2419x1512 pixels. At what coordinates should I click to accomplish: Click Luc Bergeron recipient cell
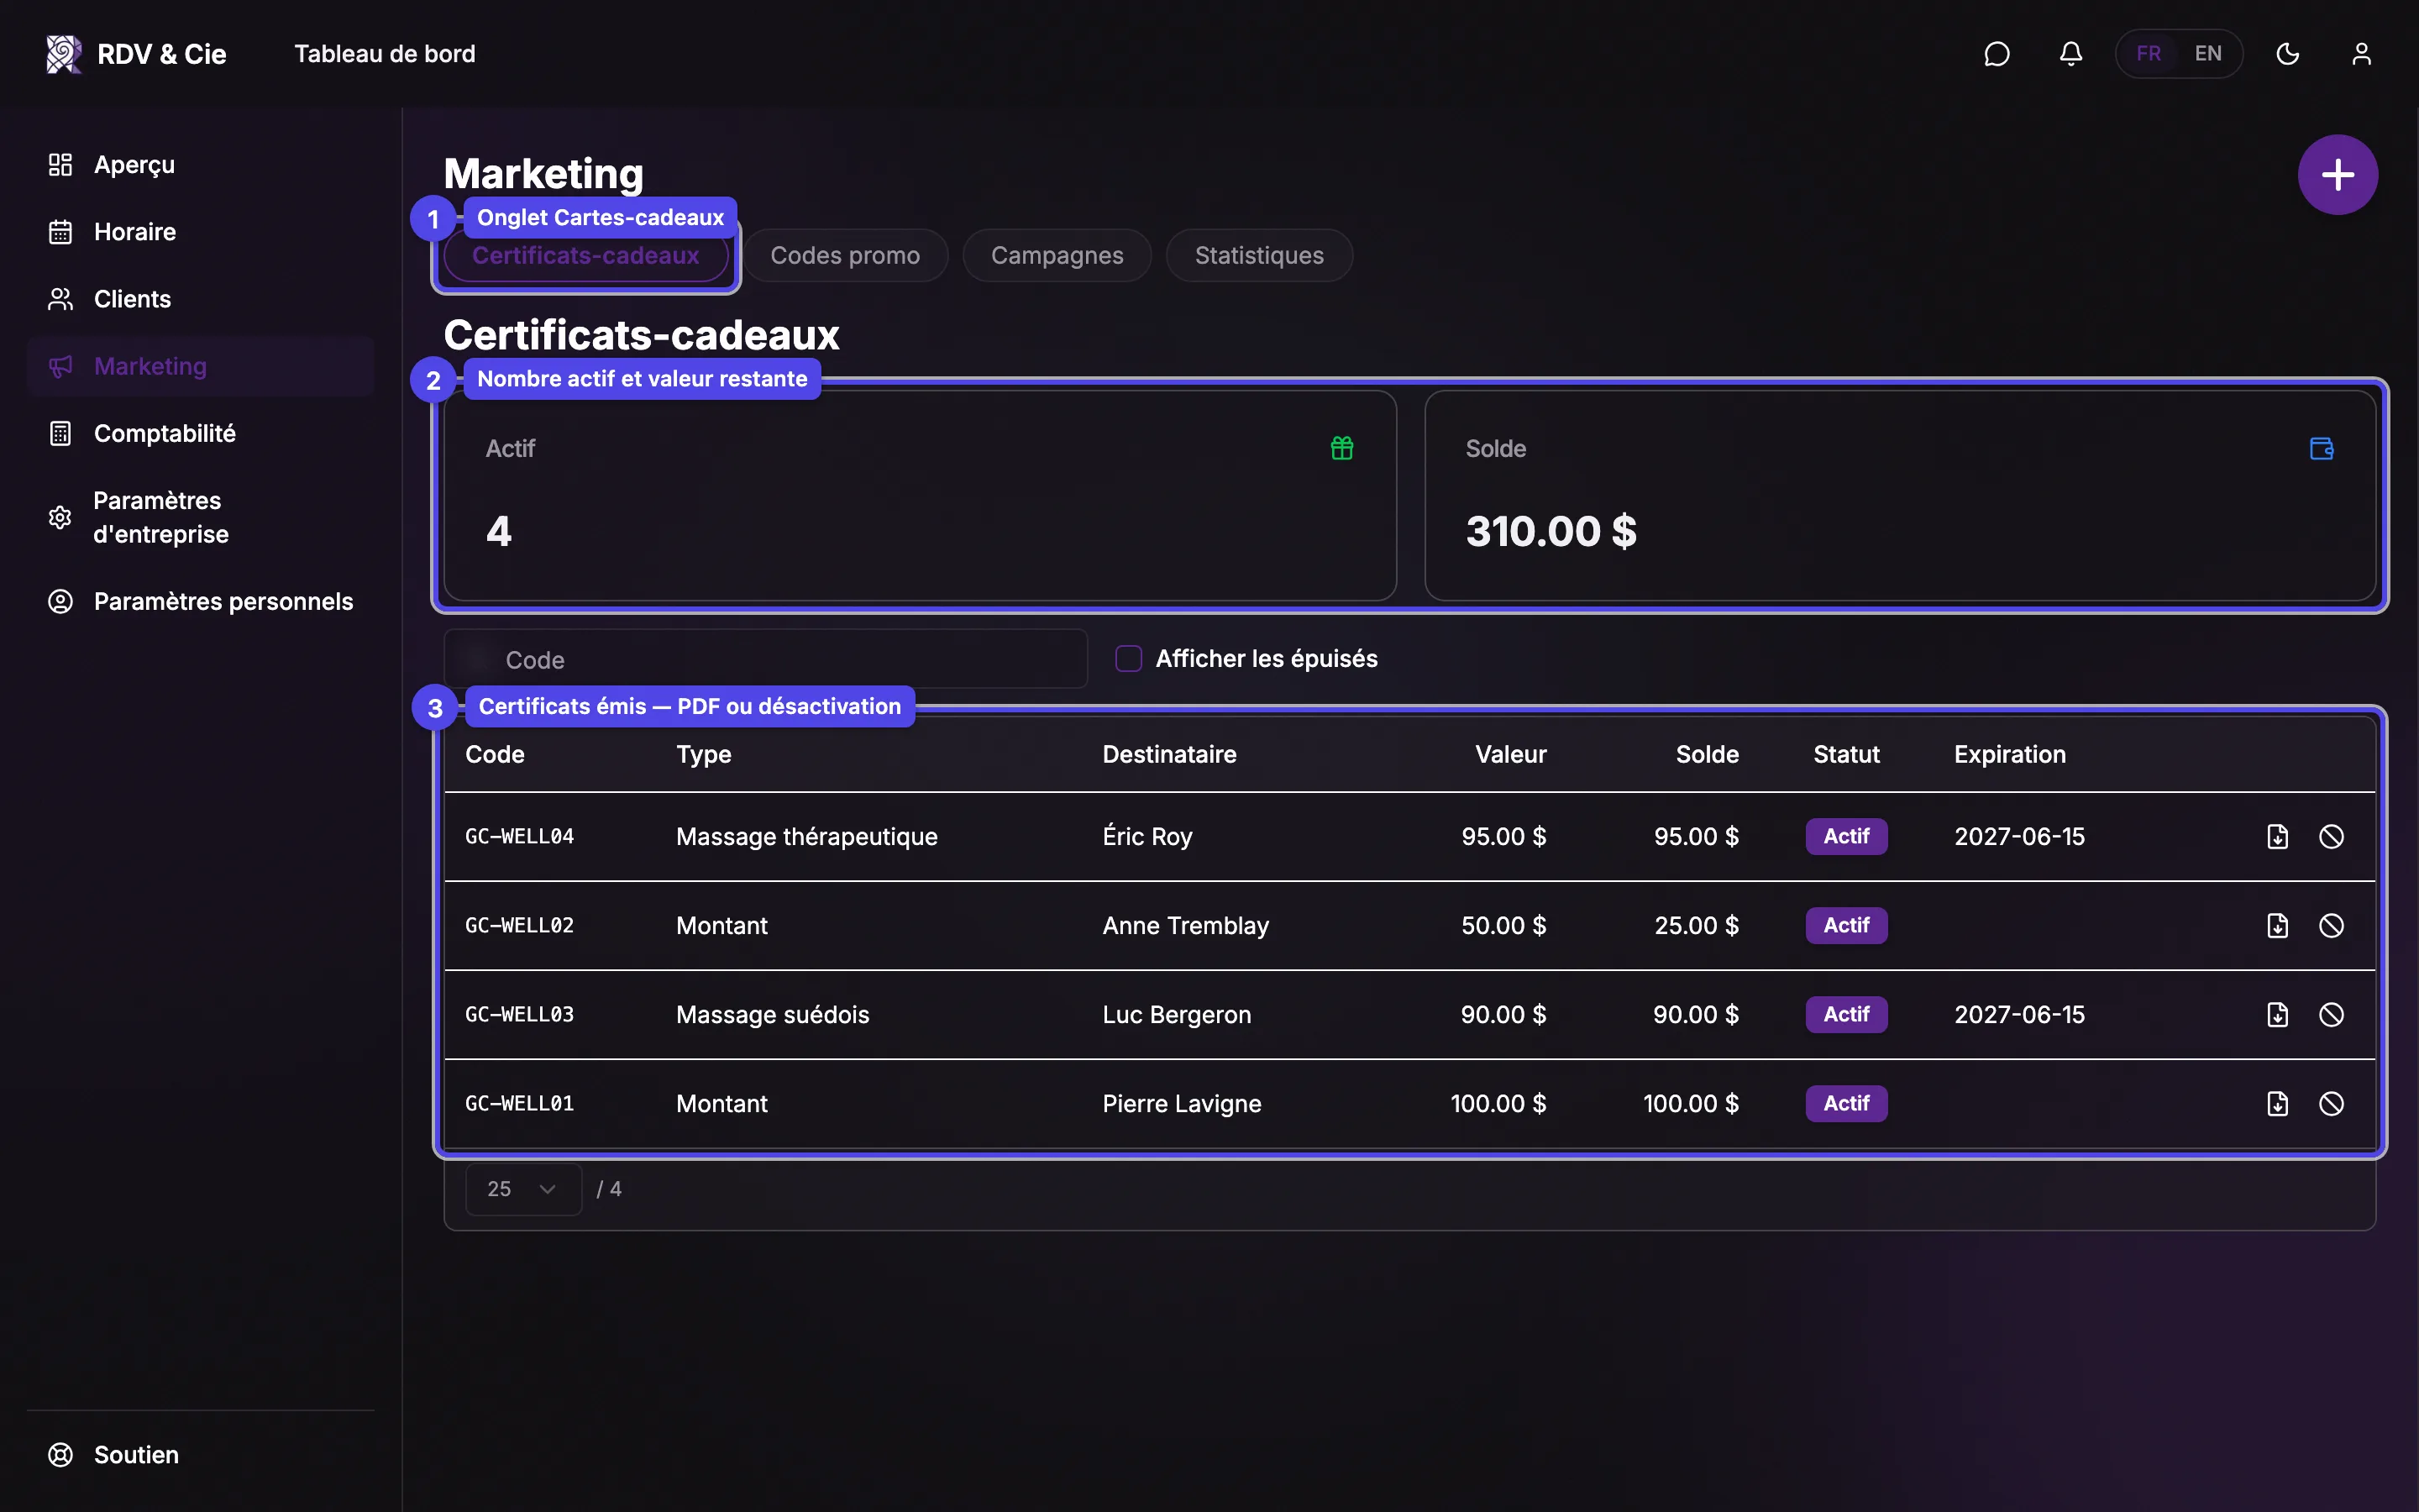pyautogui.click(x=1177, y=1015)
